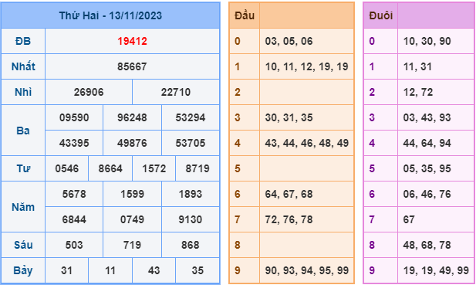Click the Sáu row label
Viewport: 476px width, 285px height.
click(x=23, y=245)
